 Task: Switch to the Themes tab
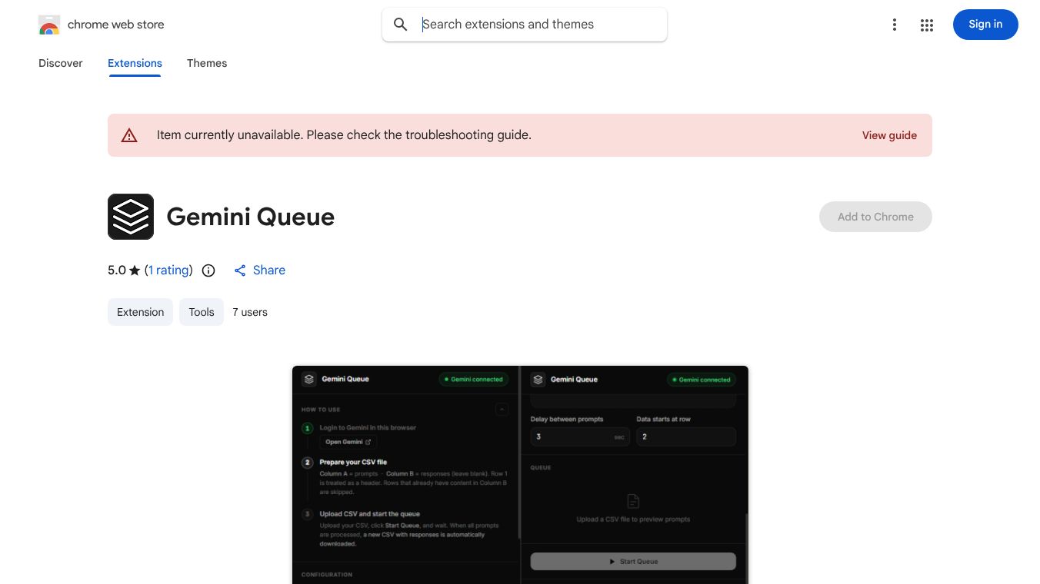[x=207, y=63]
